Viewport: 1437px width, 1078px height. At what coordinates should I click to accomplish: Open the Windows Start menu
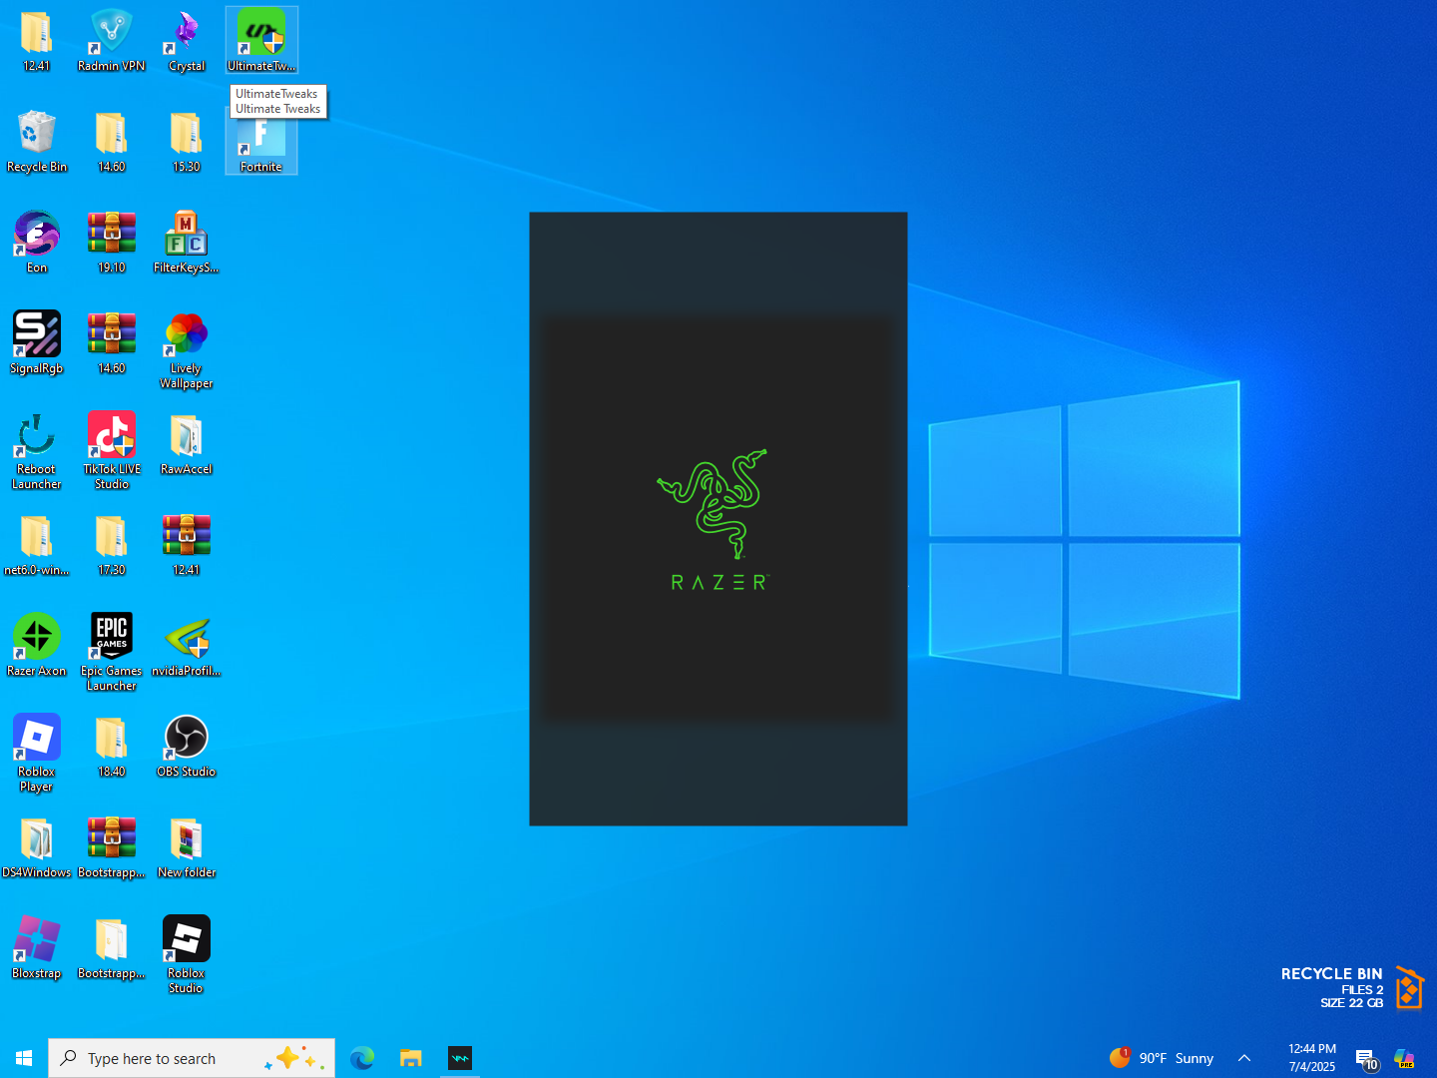pos(24,1058)
